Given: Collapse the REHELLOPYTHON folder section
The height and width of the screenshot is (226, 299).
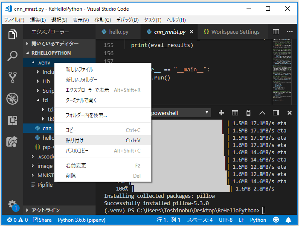Looking at the screenshot, I should (x=59, y=53).
